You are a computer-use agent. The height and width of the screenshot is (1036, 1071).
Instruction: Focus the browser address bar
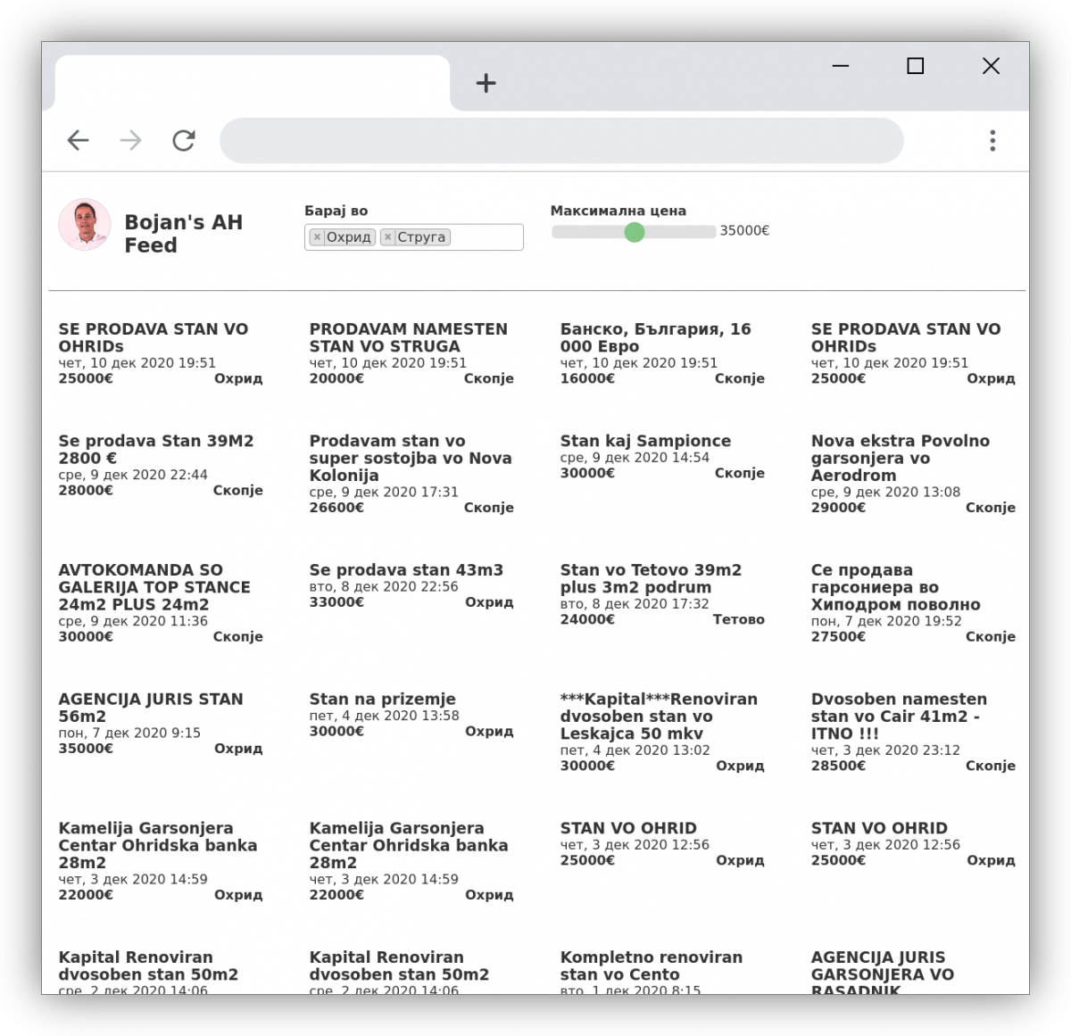pos(561,140)
